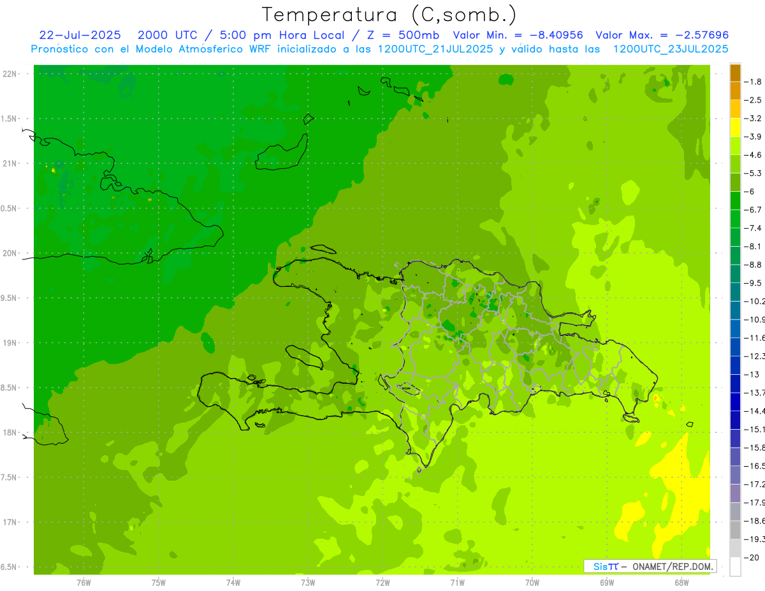Choose the dark blue swatch between -13.7 and -14.4
Image resolution: width=765 pixels, height=591 pixels.
735,402
